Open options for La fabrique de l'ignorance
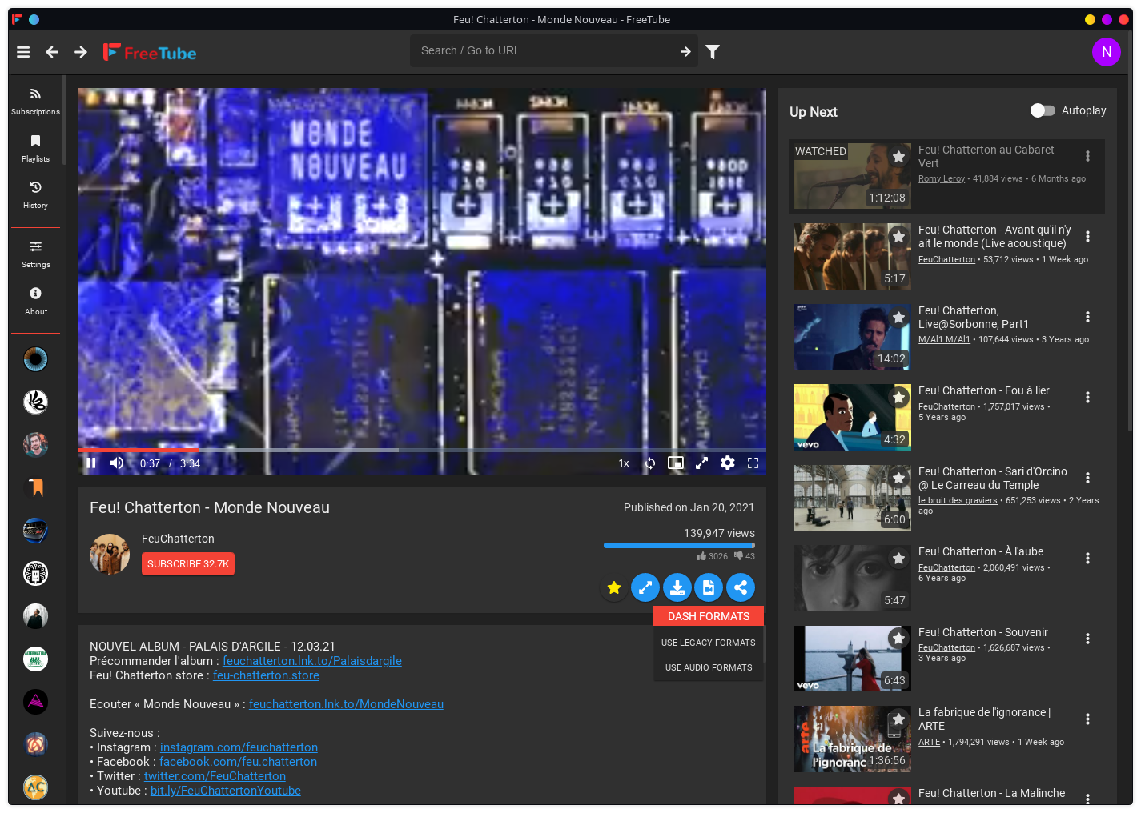The width and height of the screenshot is (1141, 813). [x=1087, y=719]
